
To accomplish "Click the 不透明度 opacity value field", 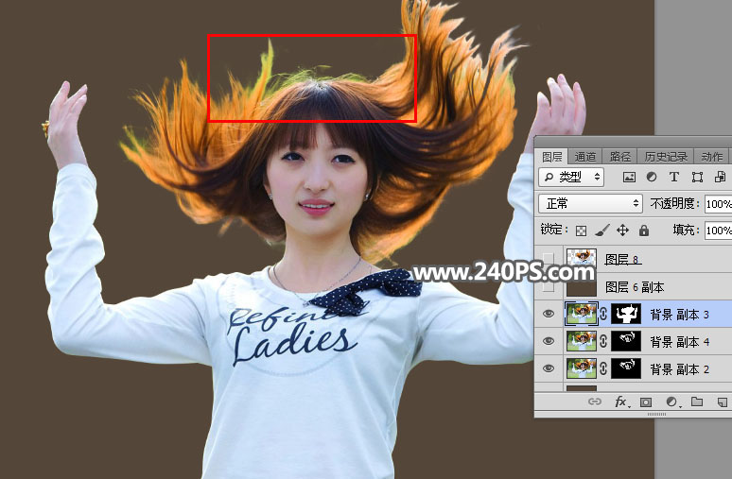I will pos(718,204).
